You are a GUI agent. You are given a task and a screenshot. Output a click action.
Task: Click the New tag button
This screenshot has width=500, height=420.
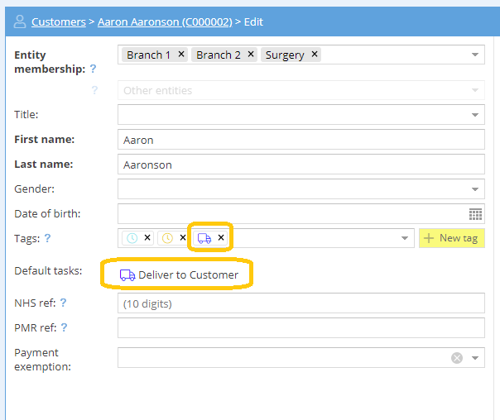[x=451, y=238]
